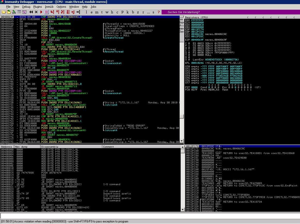Click the 'Registers (FPU)' header button
300x224 pixels.
[196, 17]
